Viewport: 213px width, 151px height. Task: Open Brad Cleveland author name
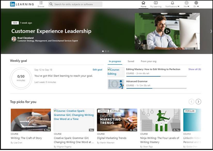tap(26, 38)
